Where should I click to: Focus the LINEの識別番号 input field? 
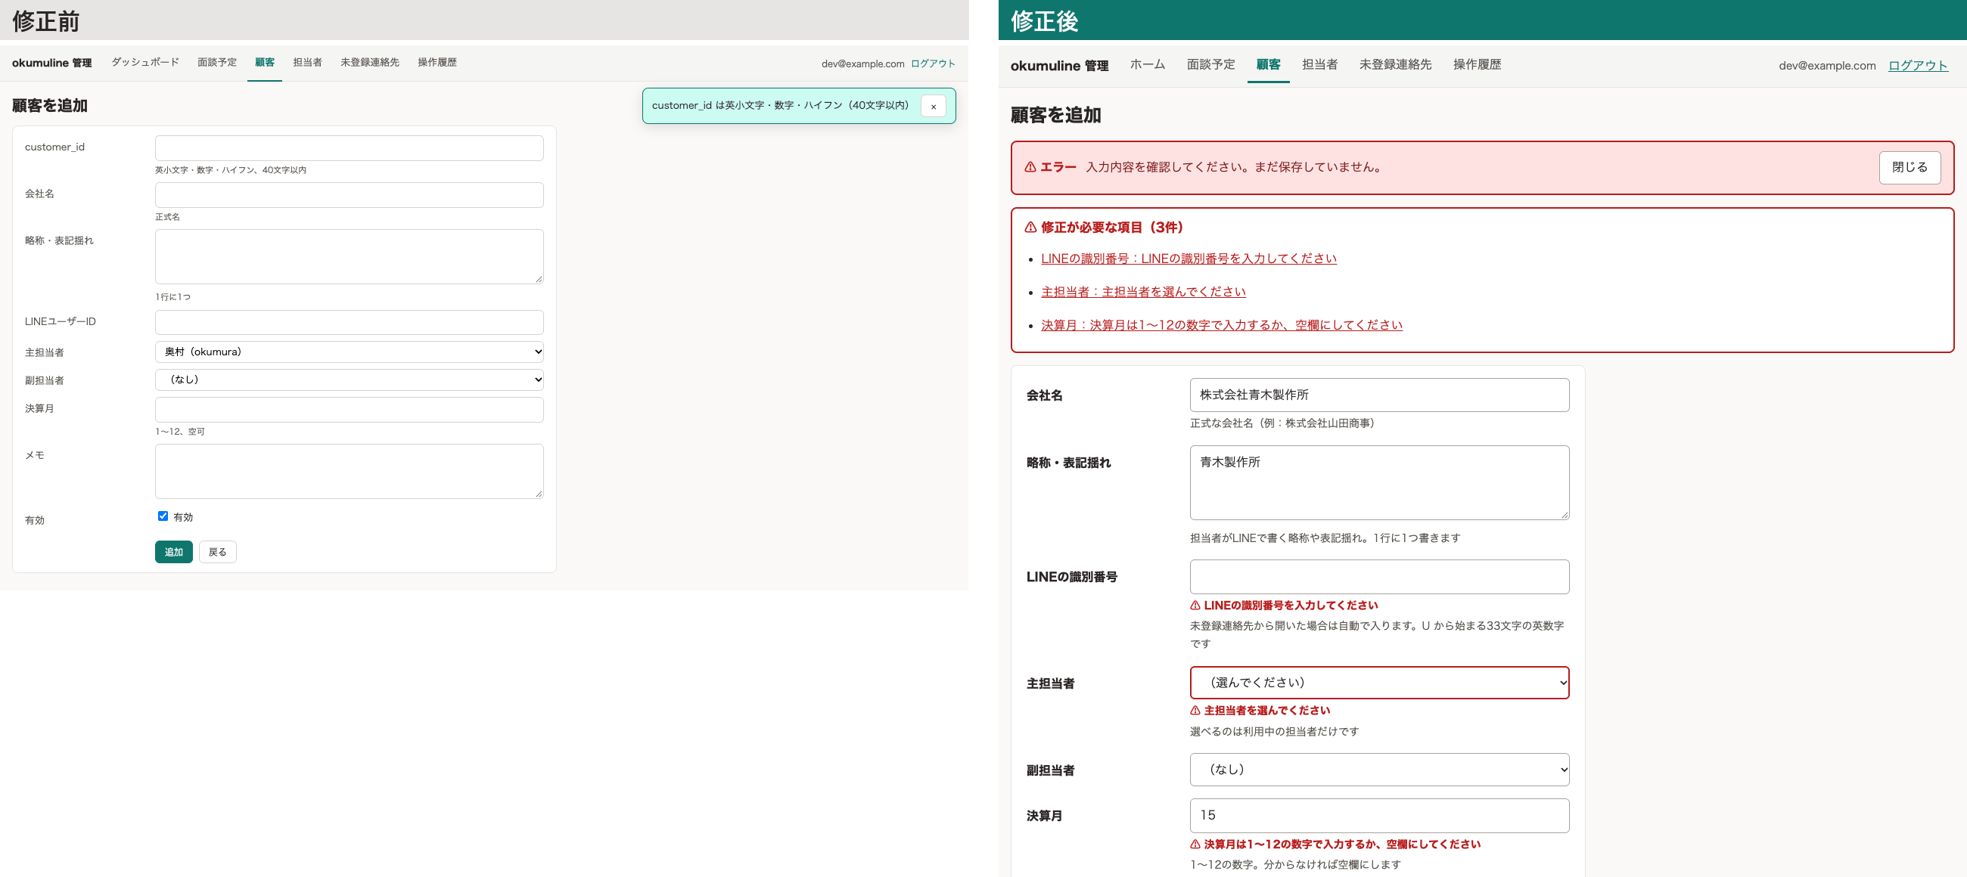(1379, 576)
